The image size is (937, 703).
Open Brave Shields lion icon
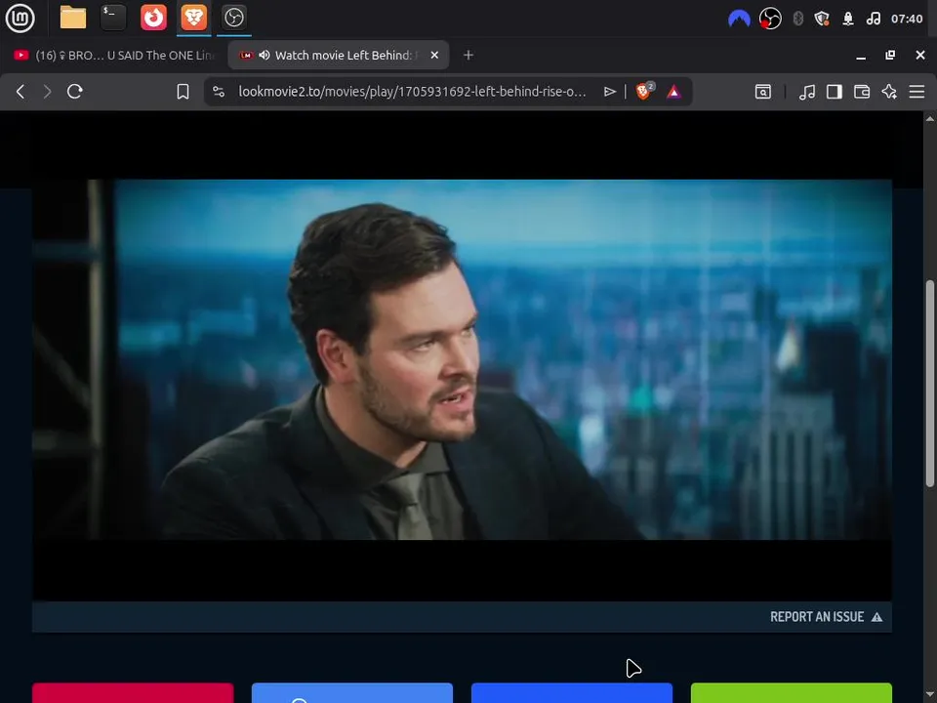pos(645,91)
